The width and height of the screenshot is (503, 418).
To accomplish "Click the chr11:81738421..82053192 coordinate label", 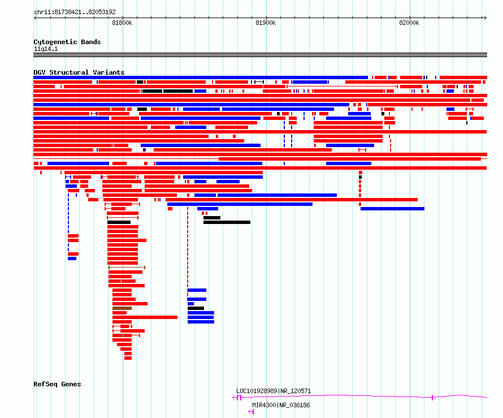I will (75, 12).
